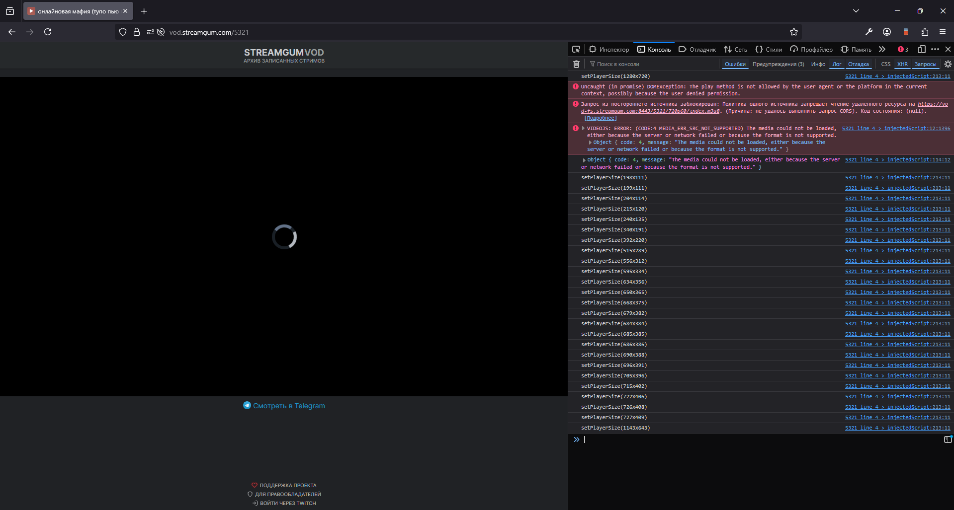Open the site permissions icon in address bar
Image resolution: width=954 pixels, height=510 pixels.
tap(150, 32)
